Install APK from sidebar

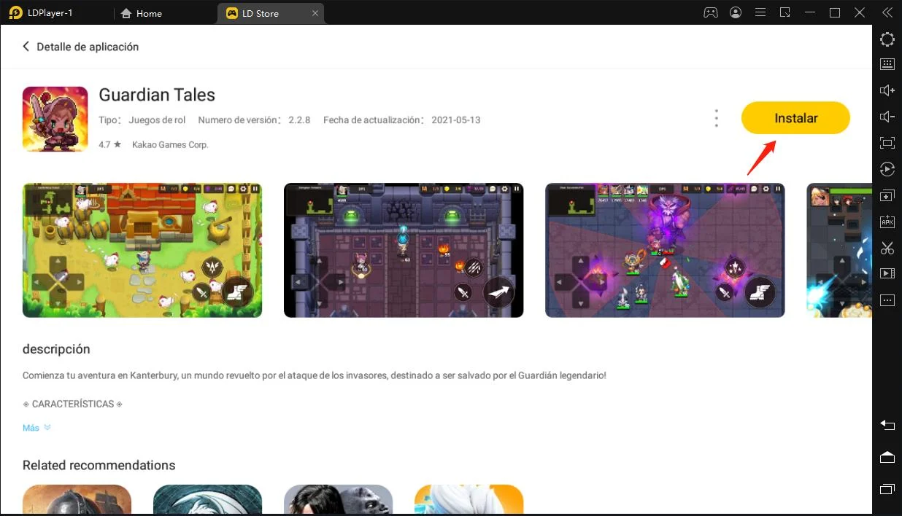coord(887,222)
